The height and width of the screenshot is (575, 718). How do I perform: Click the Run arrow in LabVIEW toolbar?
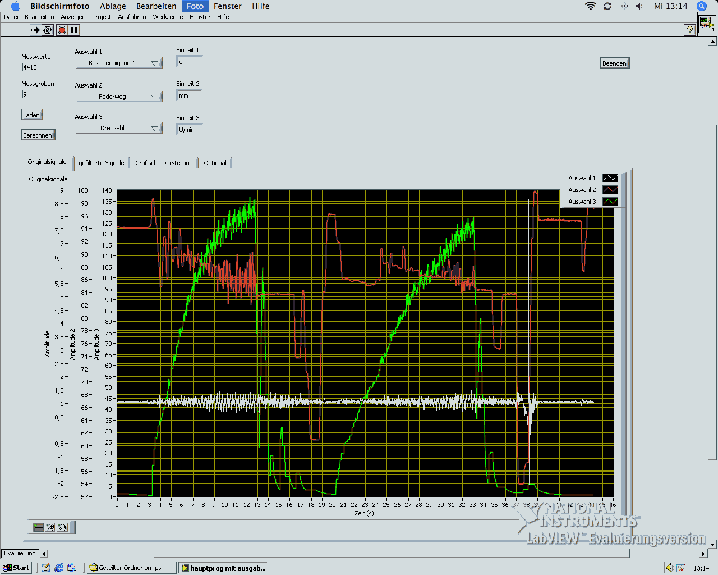tap(35, 30)
